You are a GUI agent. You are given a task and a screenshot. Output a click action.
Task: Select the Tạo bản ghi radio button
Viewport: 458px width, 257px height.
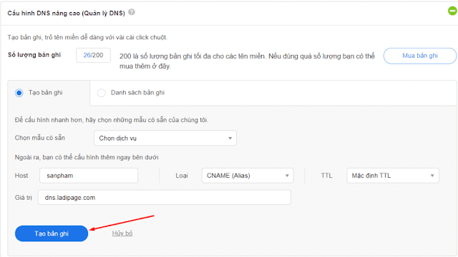pos(19,93)
